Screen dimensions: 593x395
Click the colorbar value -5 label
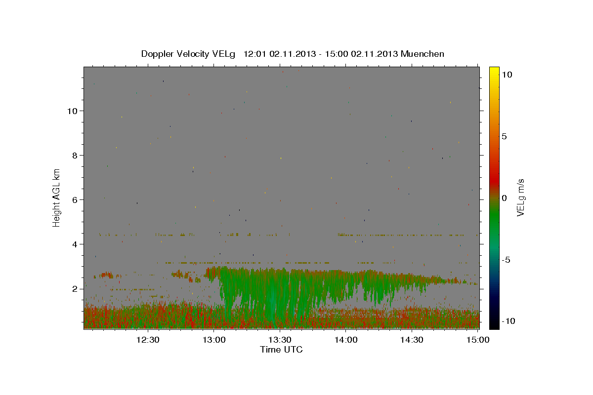point(507,260)
